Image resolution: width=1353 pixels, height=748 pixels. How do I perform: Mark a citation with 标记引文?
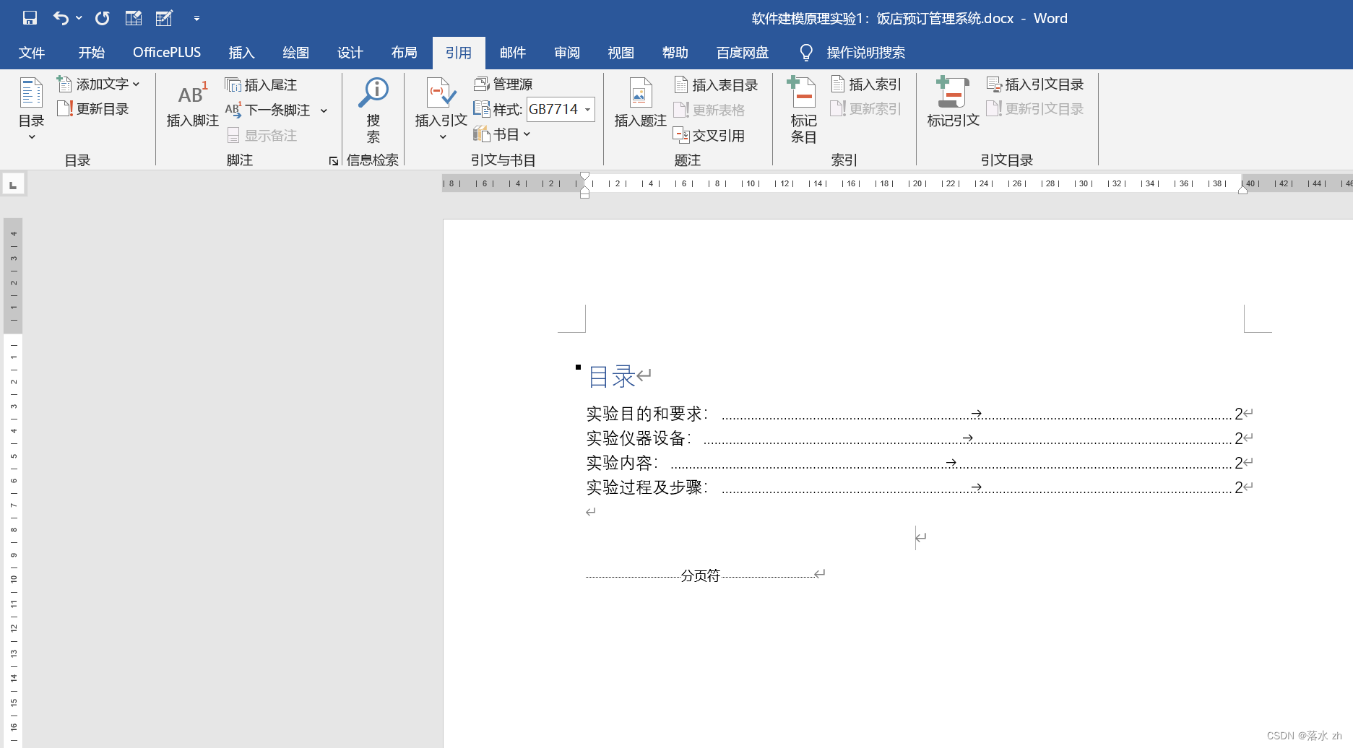(x=953, y=103)
